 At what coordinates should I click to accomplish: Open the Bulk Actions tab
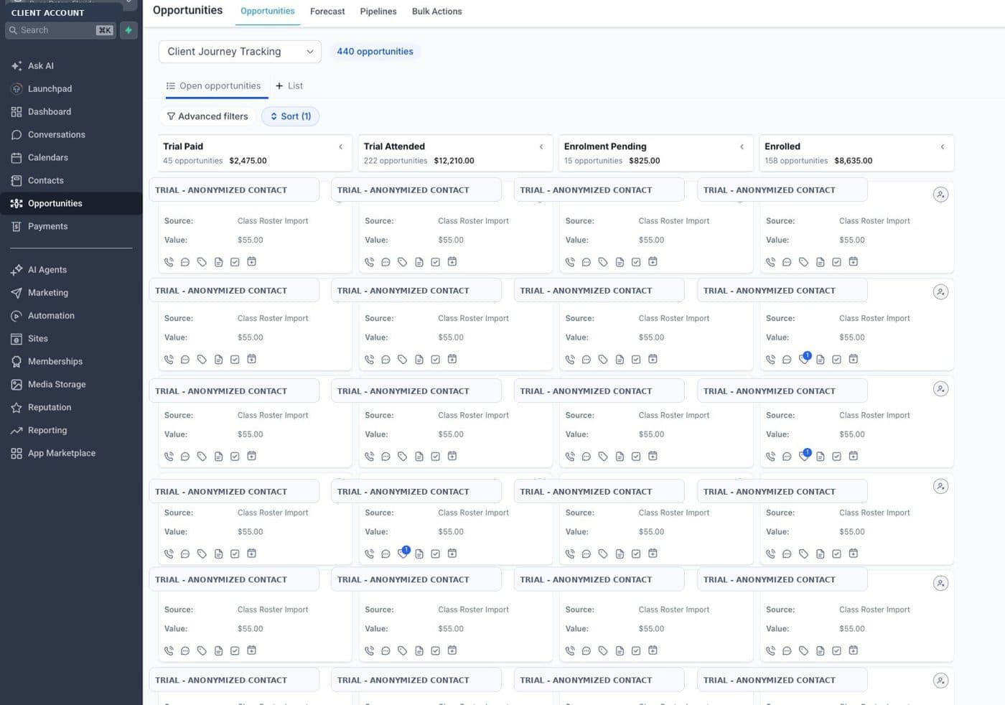[437, 11]
